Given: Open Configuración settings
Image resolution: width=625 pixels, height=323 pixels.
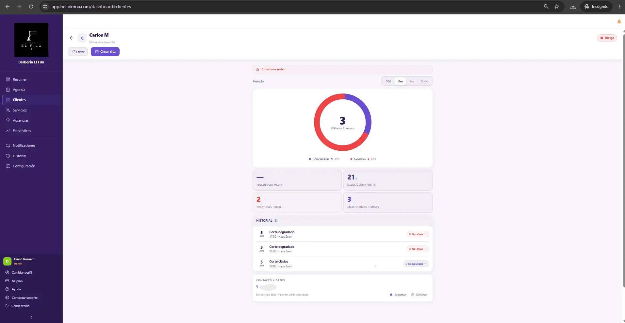Looking at the screenshot, I should [31, 166].
